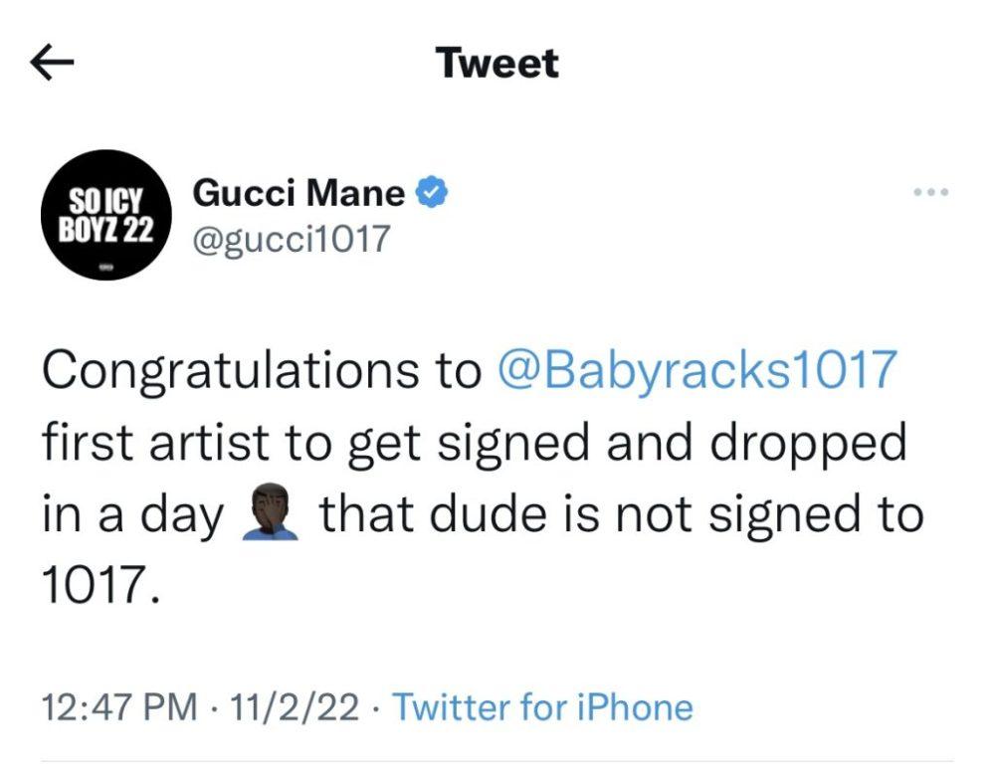Screen dimensions: 995x783
Task: Tap the Tweet header title
Action: (x=497, y=65)
